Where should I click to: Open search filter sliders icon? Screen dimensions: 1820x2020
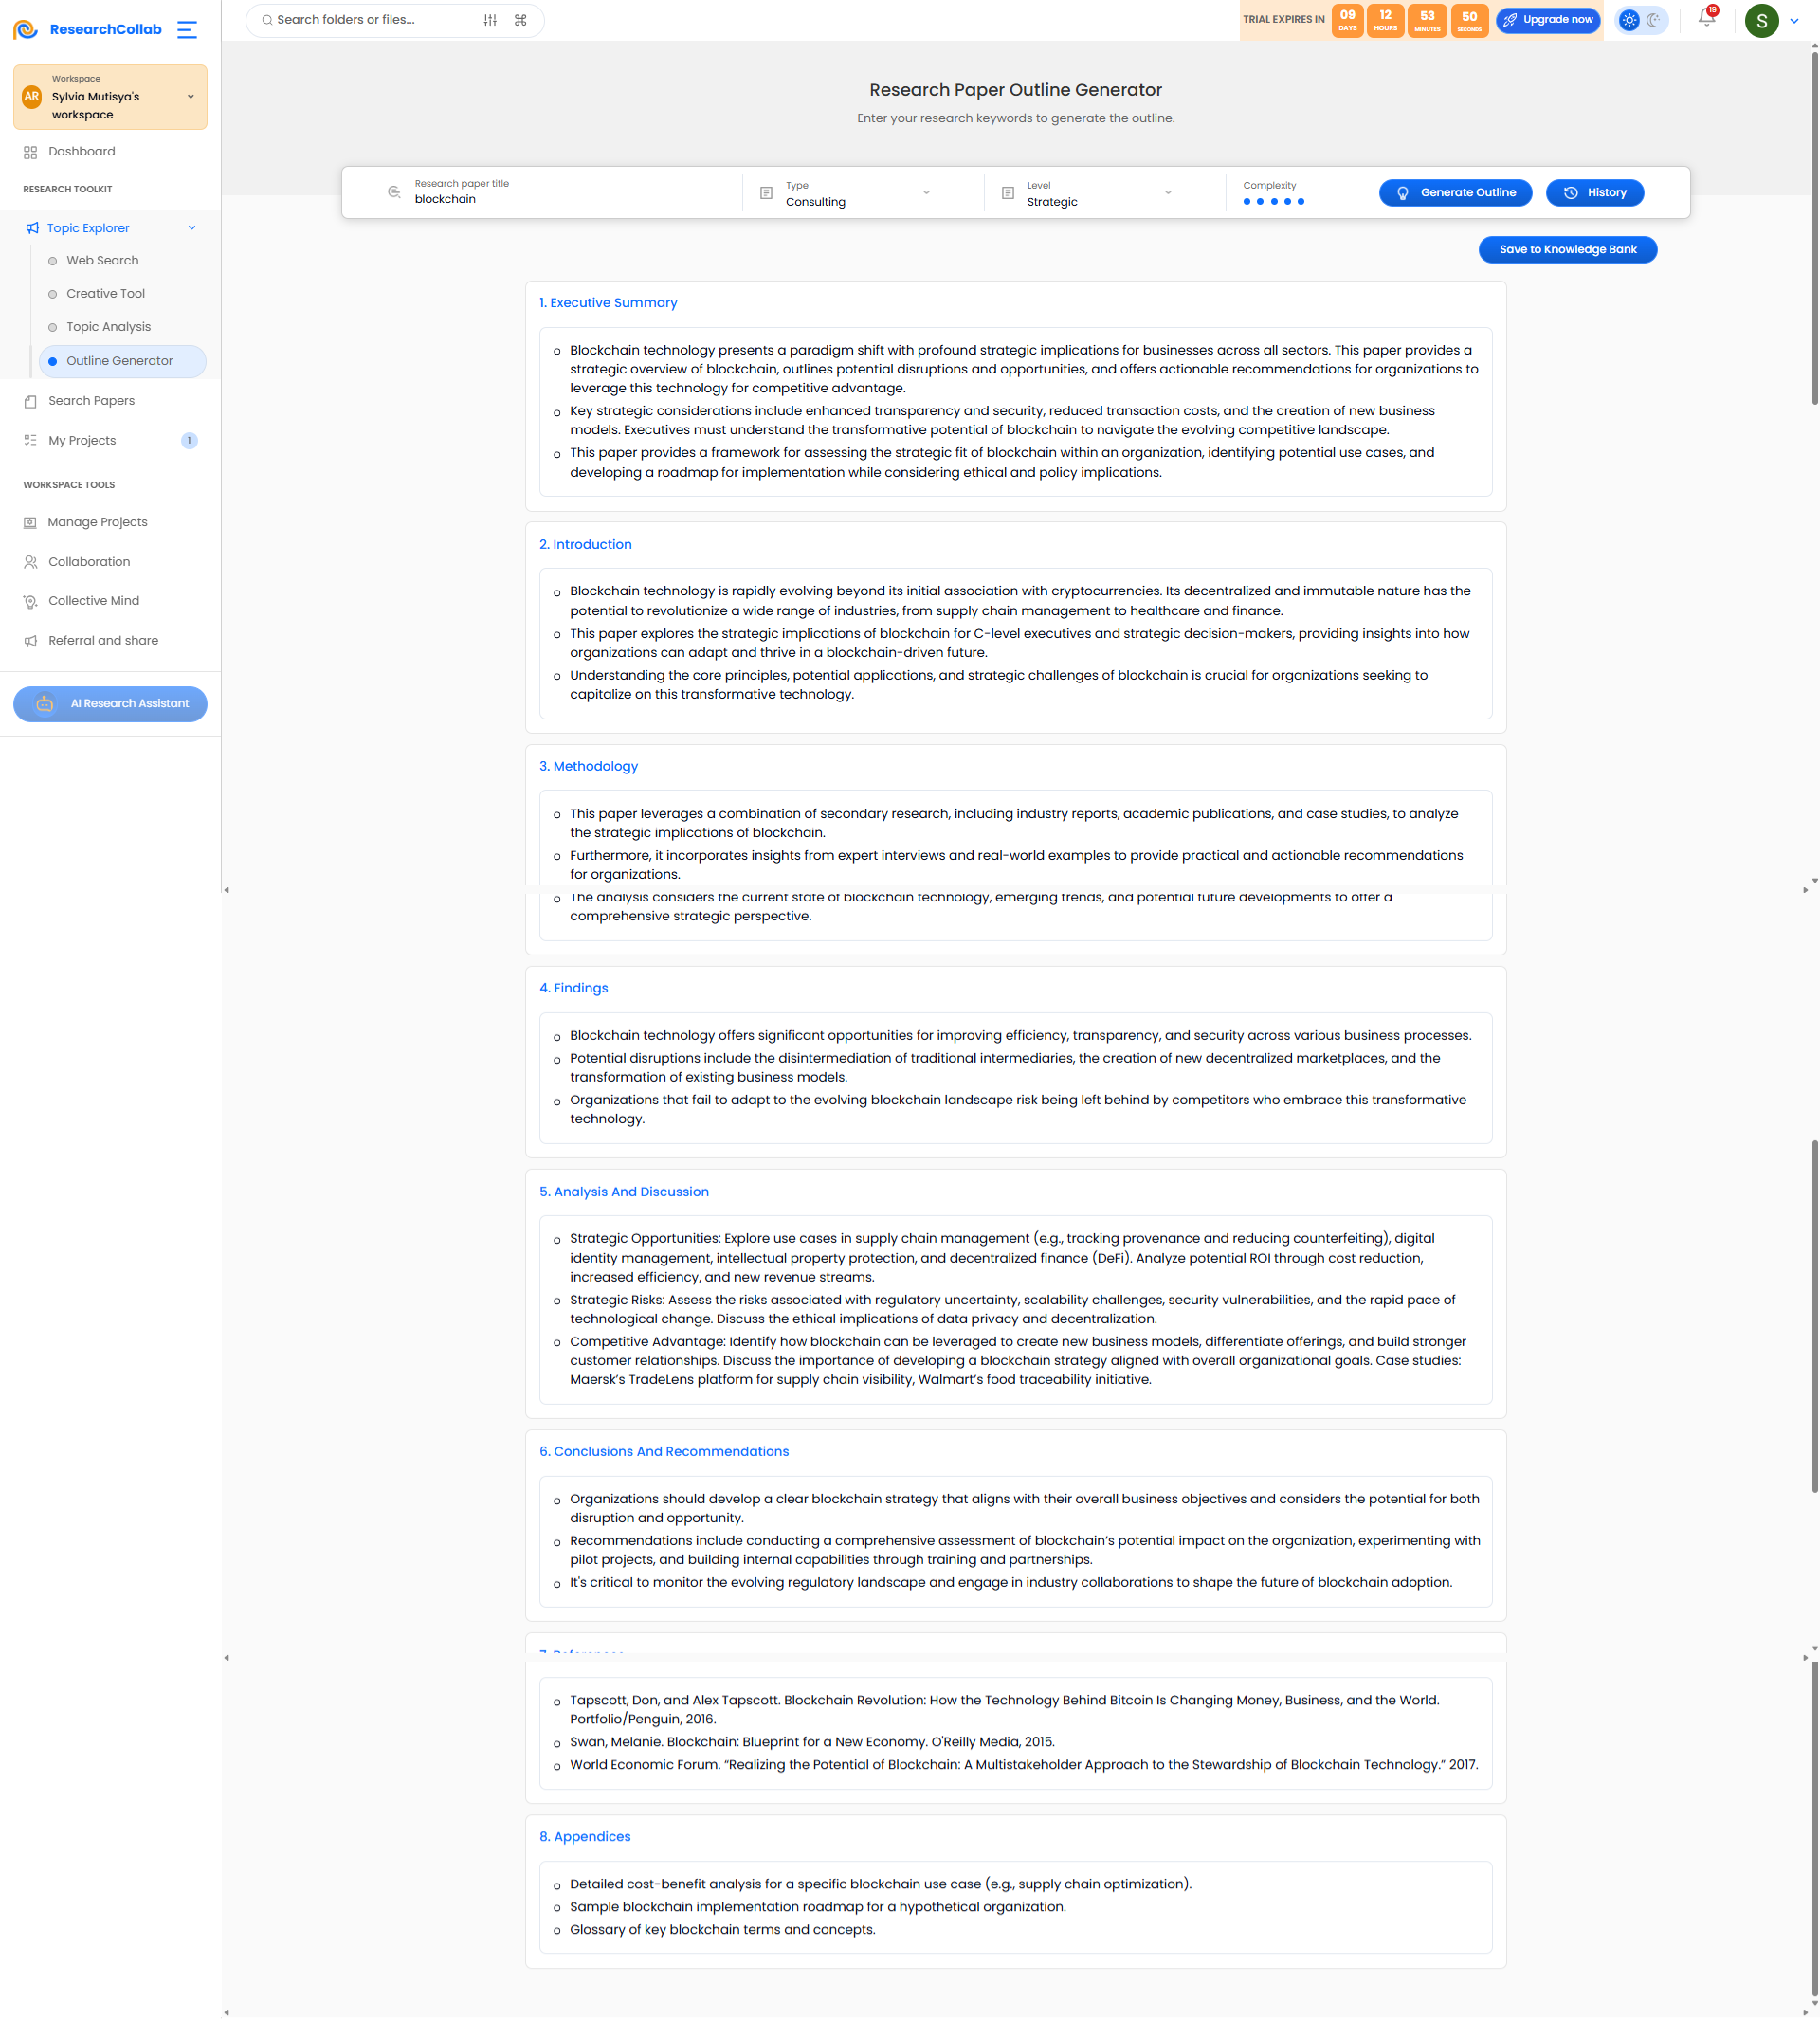[490, 20]
